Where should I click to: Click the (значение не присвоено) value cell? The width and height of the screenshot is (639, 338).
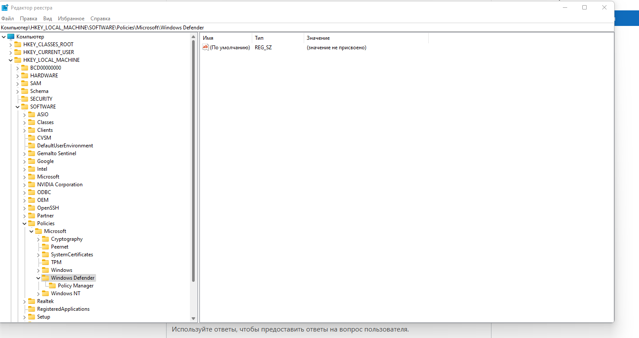tap(337, 48)
